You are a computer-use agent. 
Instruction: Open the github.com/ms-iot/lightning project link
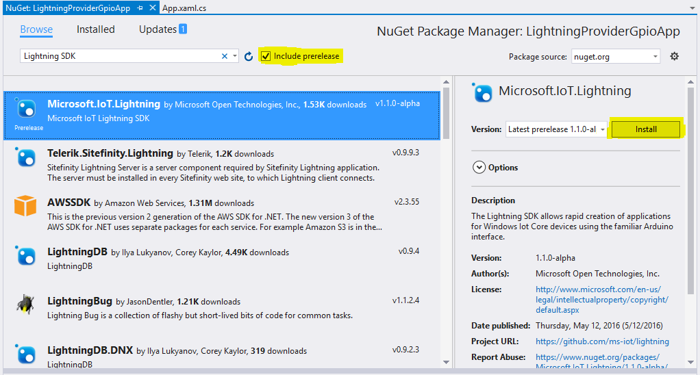coord(602,341)
